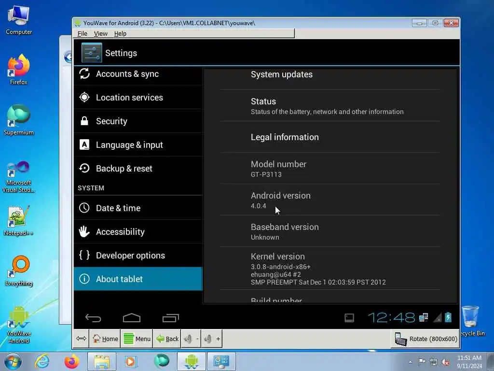Open Language & input settings
Viewport: 494px width, 371px height.
click(x=137, y=145)
